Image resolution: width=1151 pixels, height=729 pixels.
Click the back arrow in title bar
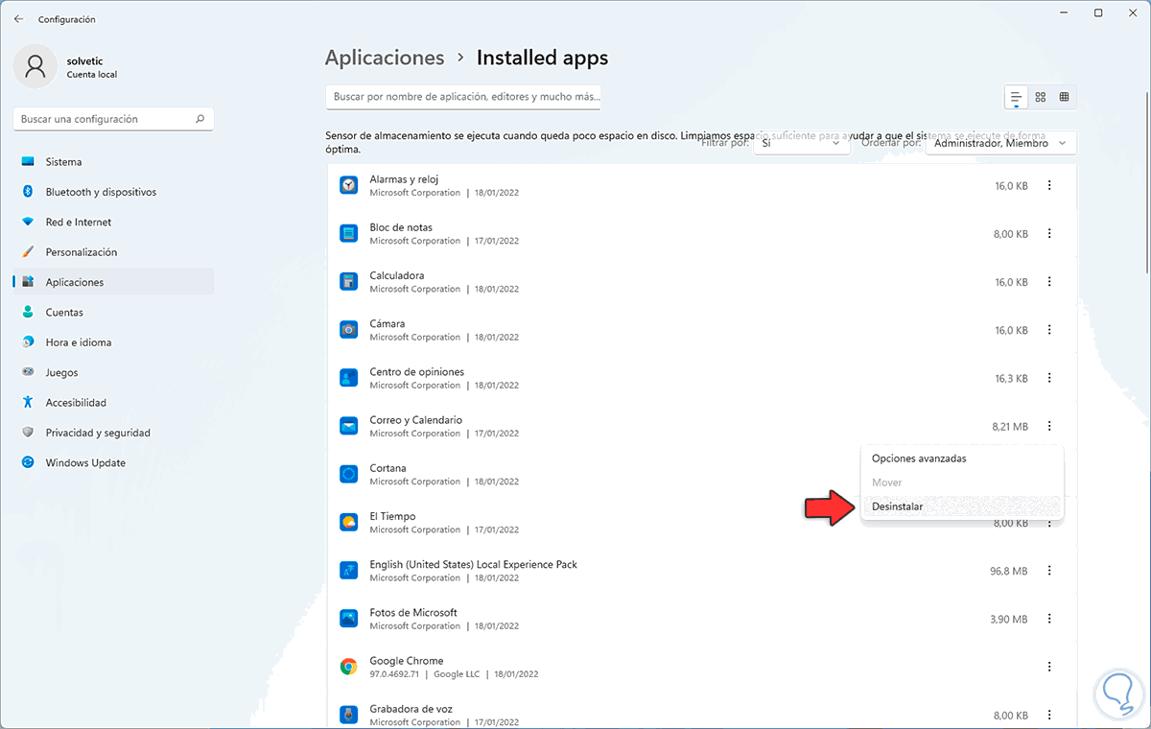coord(18,19)
